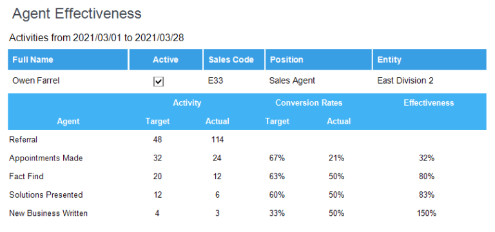Toggle the Active checkbox for Owen Farrel
Image resolution: width=495 pixels, height=232 pixels.
click(159, 82)
